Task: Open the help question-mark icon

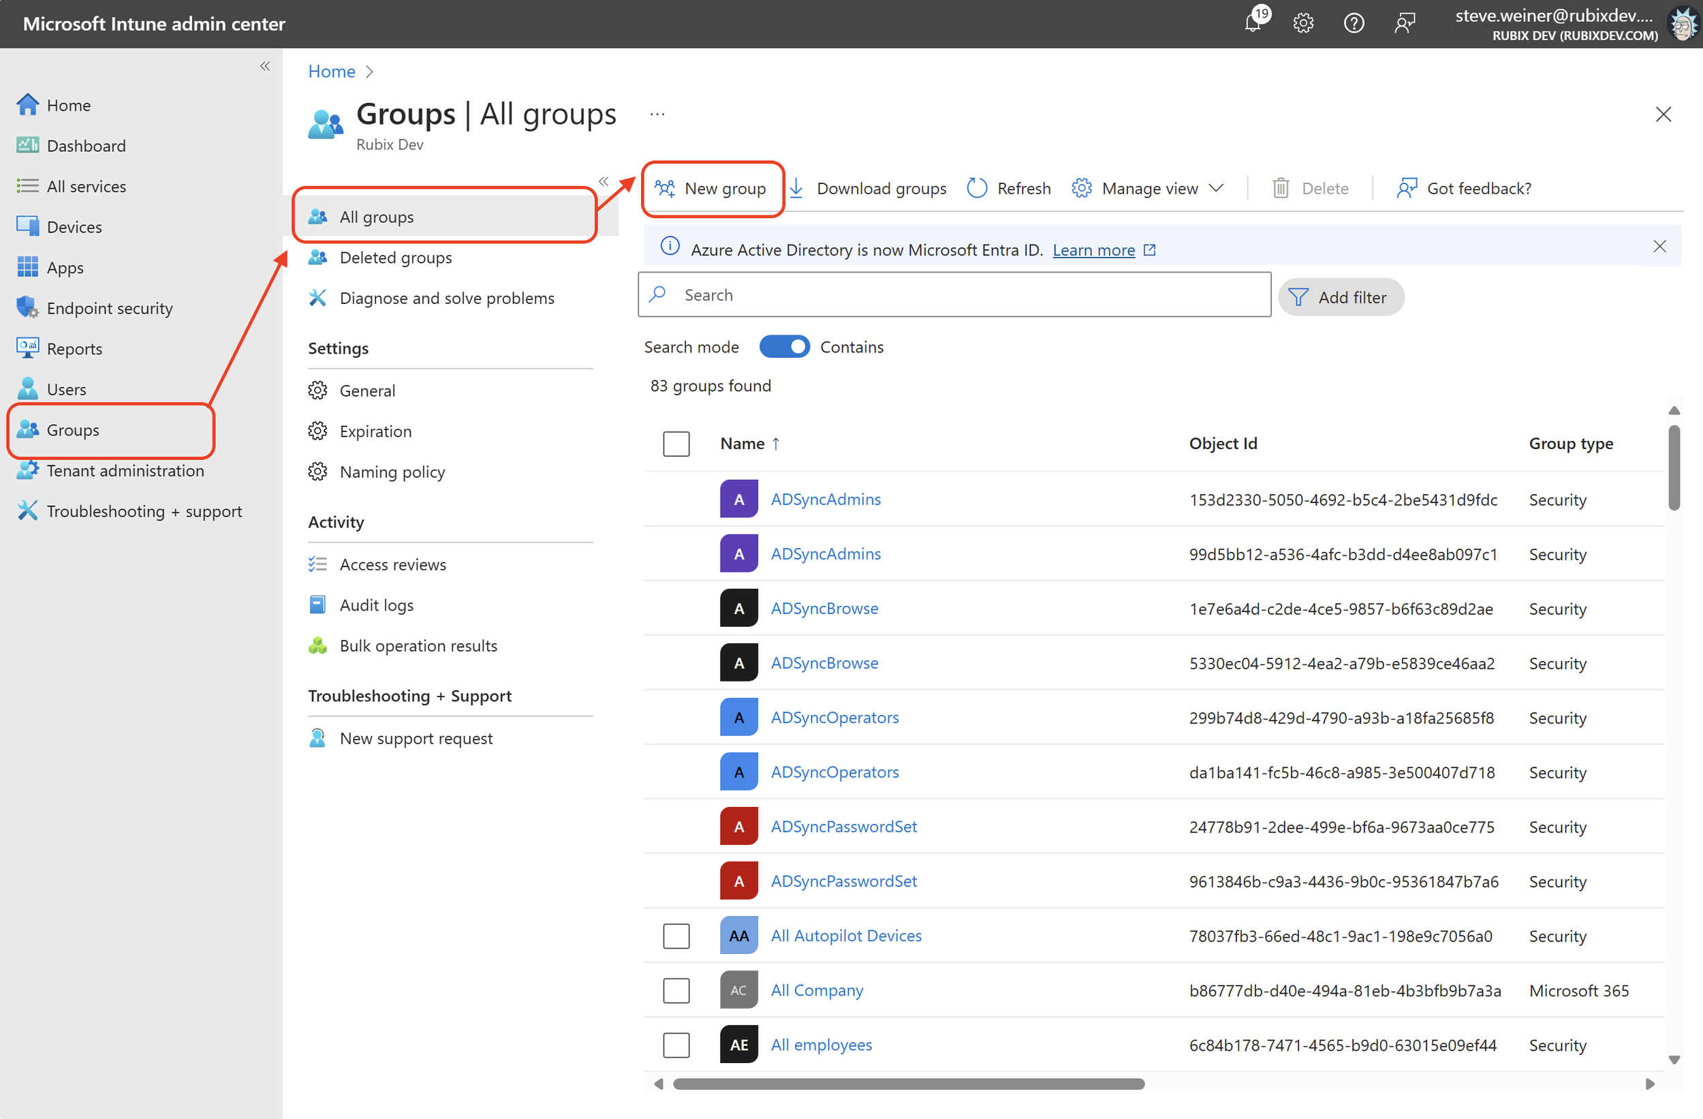Action: pyautogui.click(x=1354, y=22)
